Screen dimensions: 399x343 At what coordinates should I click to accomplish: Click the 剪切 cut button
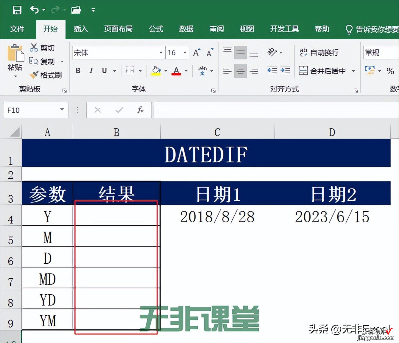point(42,48)
